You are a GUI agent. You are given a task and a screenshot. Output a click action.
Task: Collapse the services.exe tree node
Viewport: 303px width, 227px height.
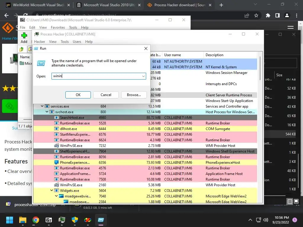coord(42,106)
